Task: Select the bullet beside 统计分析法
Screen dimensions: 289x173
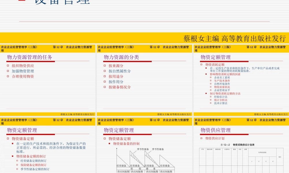Action: point(210,100)
